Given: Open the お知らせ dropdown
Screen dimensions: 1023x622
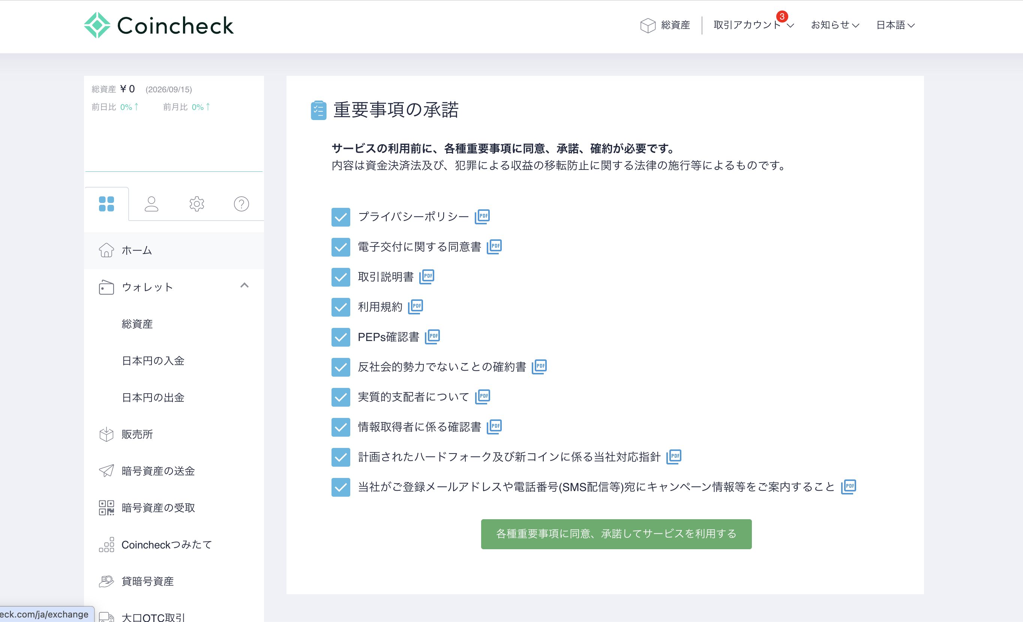Looking at the screenshot, I should click(835, 25).
